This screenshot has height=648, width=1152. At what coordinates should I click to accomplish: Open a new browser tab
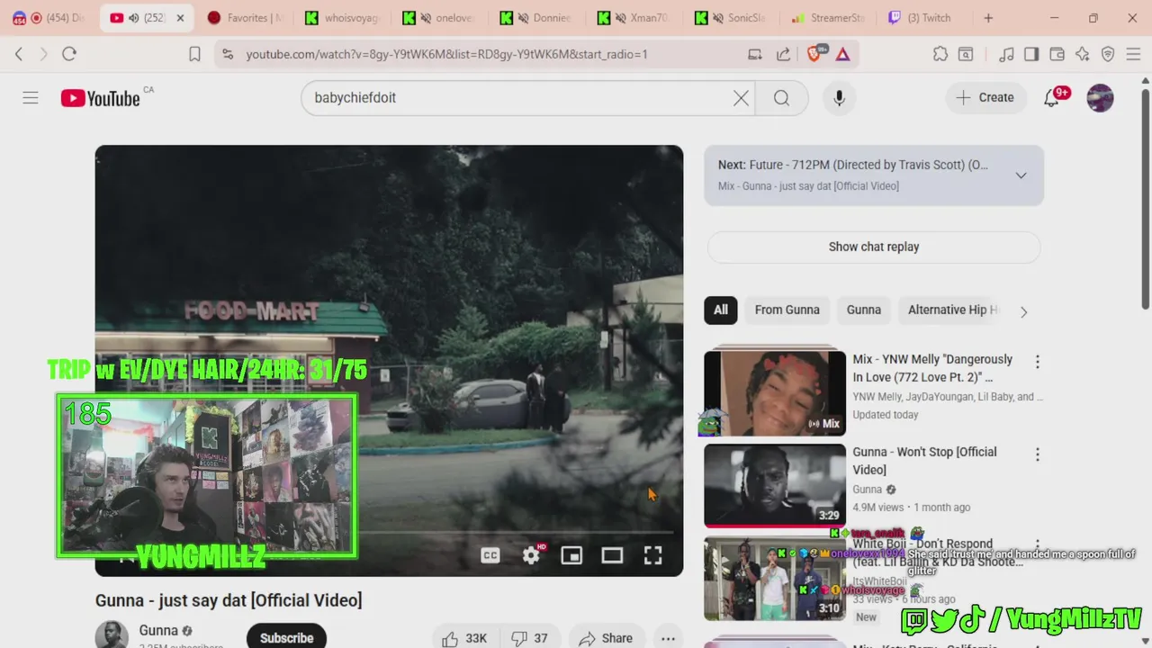(988, 18)
